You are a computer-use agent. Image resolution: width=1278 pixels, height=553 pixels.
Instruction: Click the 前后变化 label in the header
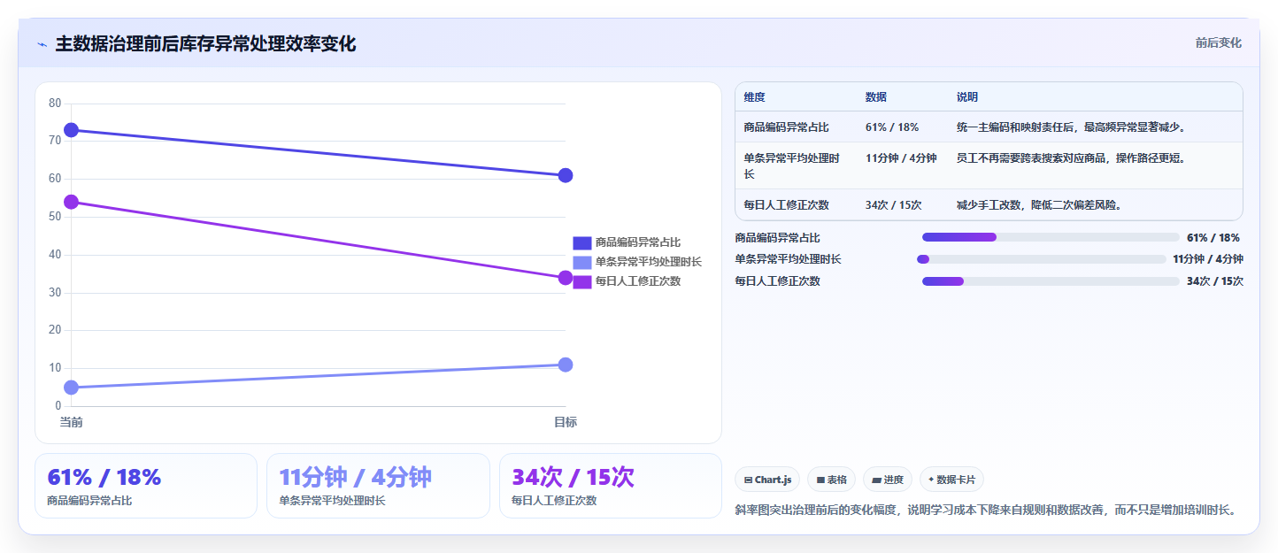click(1218, 42)
